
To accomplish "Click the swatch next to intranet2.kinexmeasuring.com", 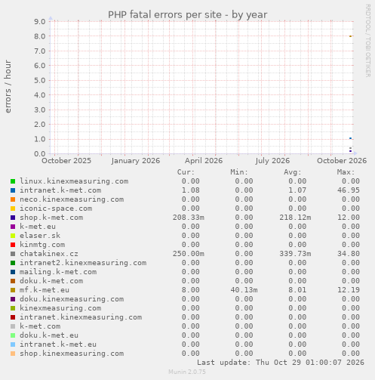I will point(13,263).
